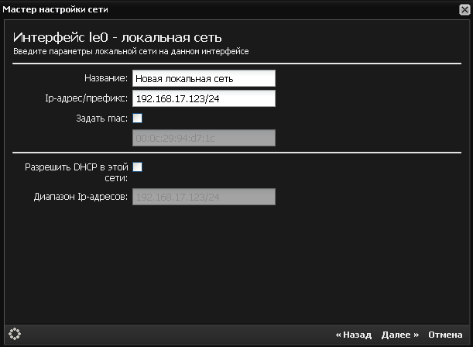The width and height of the screenshot is (473, 347).
Task: Click the "Разрешить DHCP в этой сети:" label
Action: 77,171
